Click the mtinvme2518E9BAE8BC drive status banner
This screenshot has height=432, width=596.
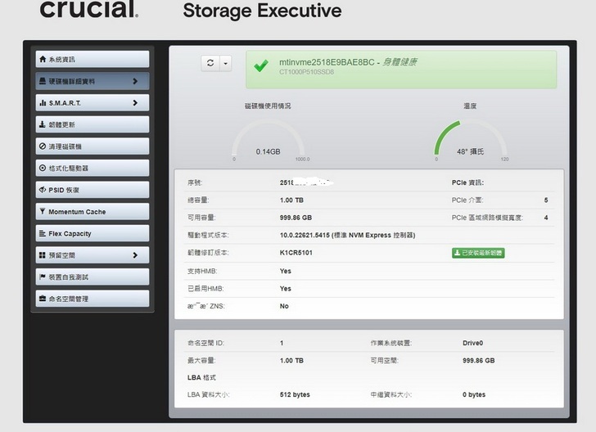[x=401, y=68]
